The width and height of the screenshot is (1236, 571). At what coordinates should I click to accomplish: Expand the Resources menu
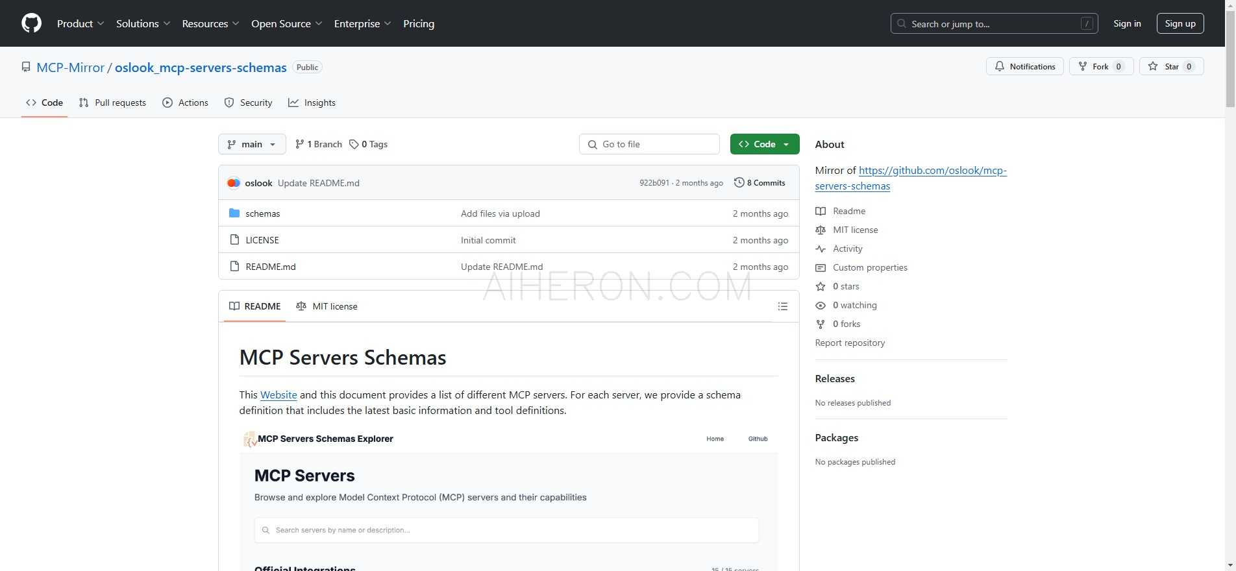pyautogui.click(x=210, y=23)
